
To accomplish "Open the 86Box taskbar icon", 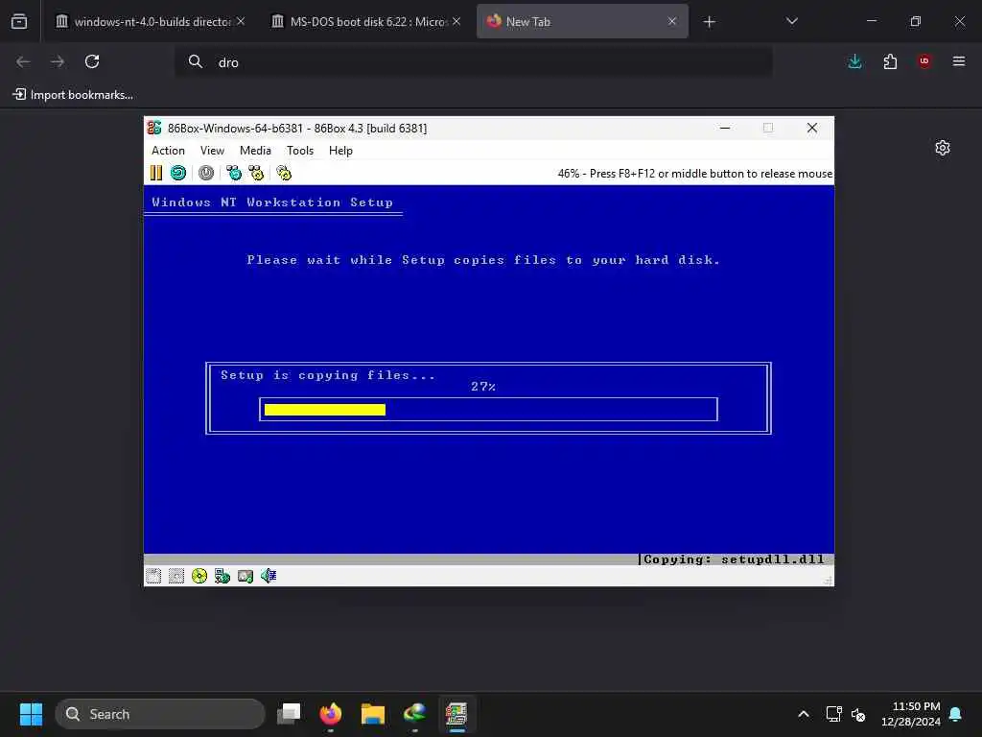I will (x=456, y=714).
